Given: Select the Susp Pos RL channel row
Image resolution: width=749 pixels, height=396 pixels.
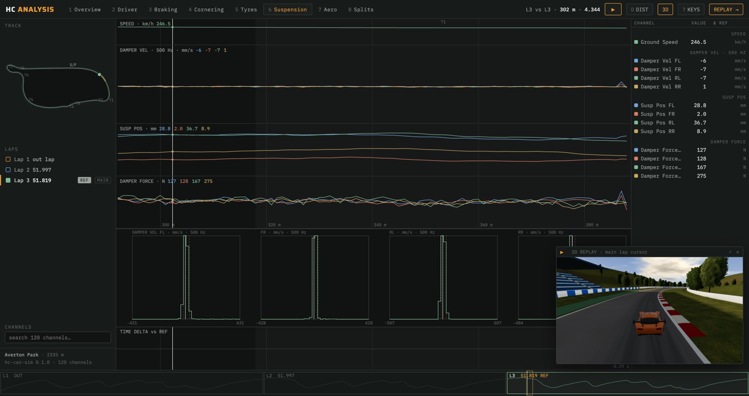Looking at the screenshot, I should (690, 122).
